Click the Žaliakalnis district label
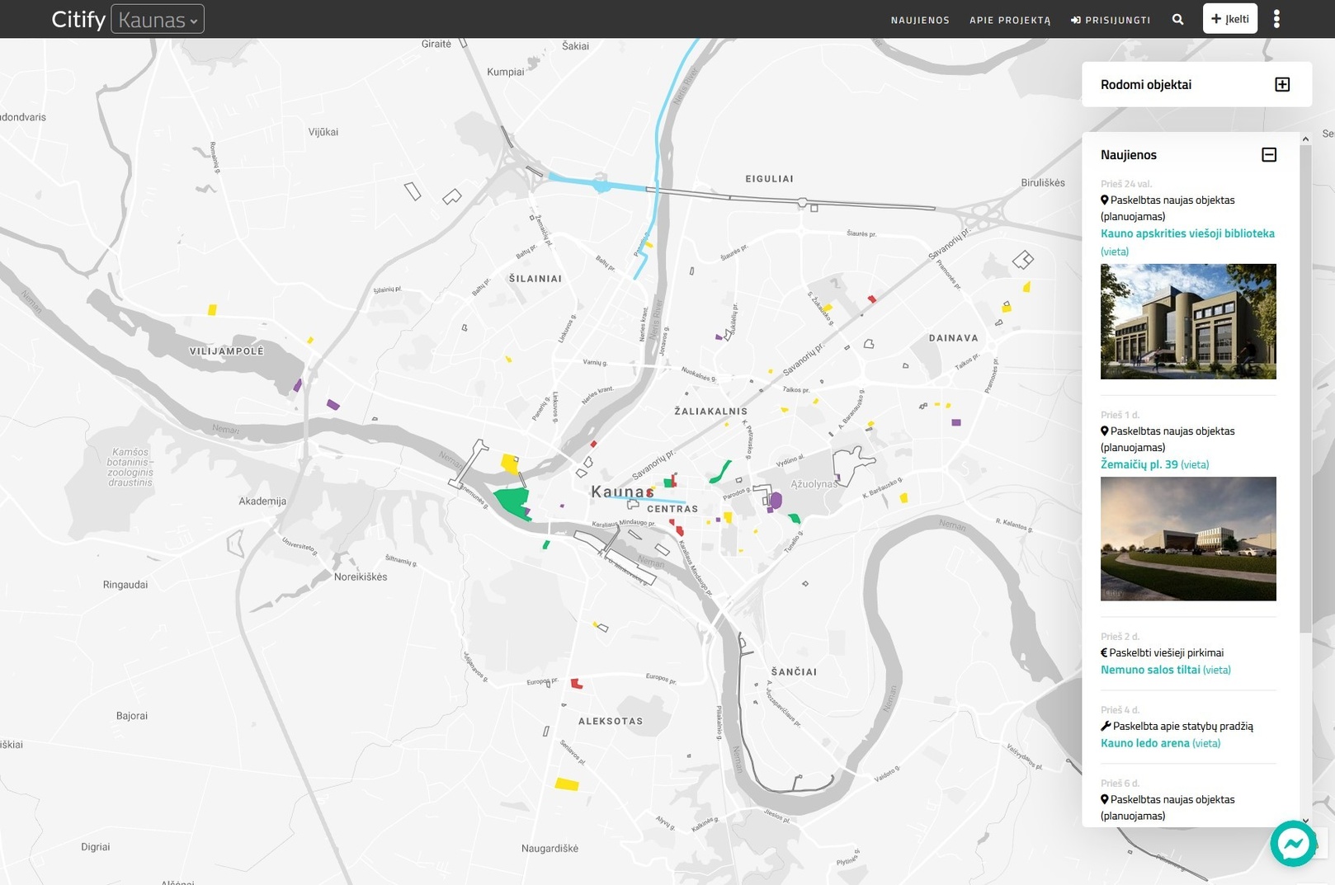This screenshot has height=885, width=1335. tap(710, 411)
